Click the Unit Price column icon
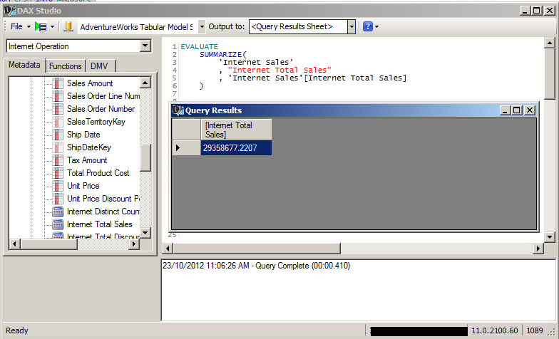The image size is (559, 339). pyautogui.click(x=58, y=186)
